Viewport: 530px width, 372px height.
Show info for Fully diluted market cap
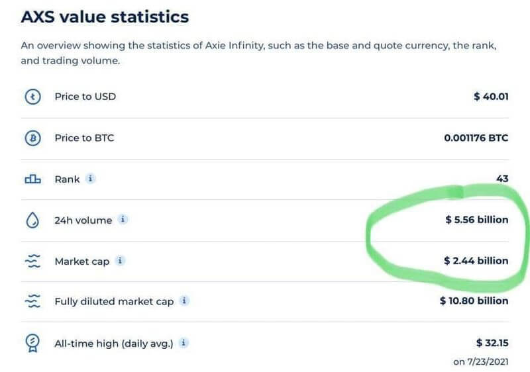184,301
